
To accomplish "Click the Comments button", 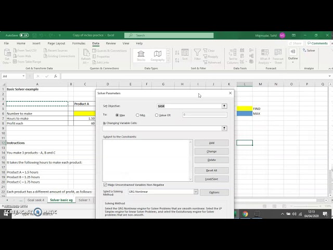I will pyautogui.click(x=317, y=43).
